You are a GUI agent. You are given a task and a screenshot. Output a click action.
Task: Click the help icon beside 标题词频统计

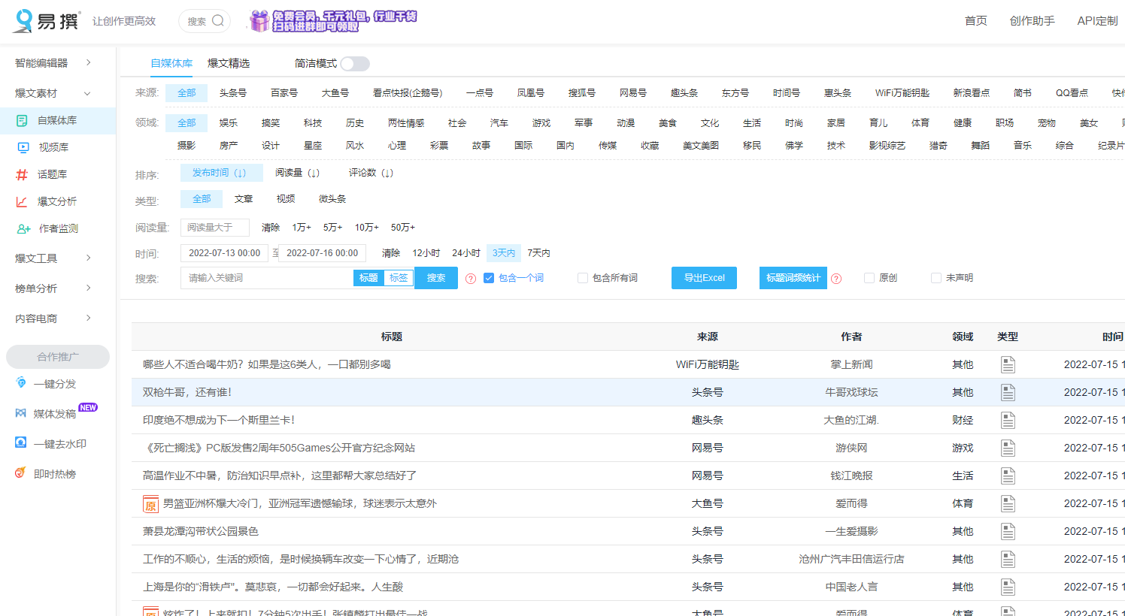[836, 279]
